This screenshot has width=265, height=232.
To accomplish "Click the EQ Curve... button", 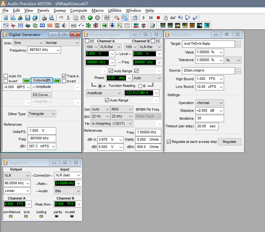I will [x=42, y=95].
